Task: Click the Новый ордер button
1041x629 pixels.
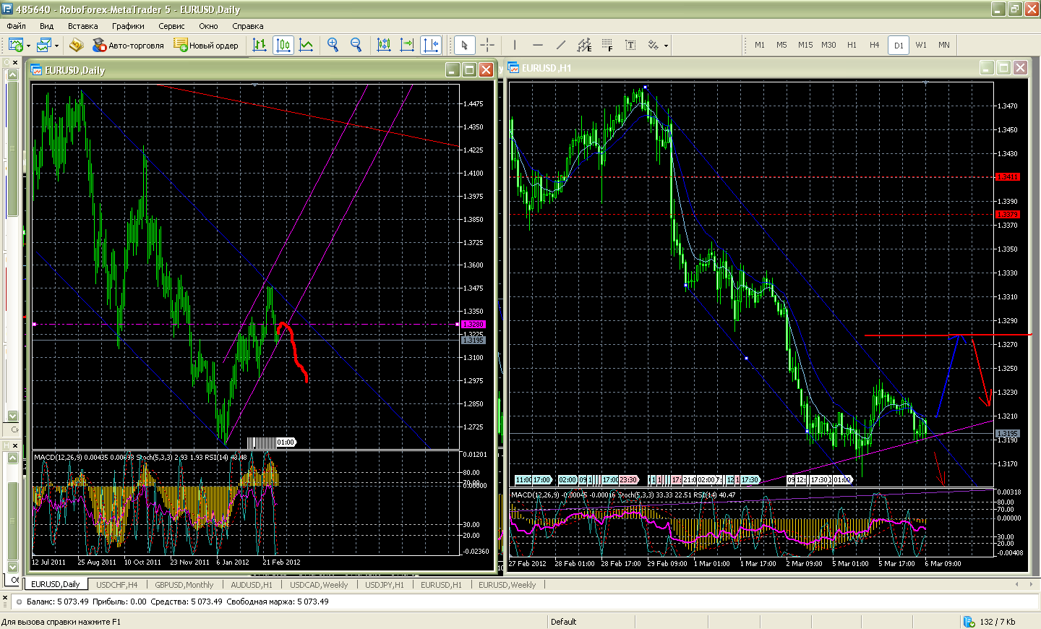Action: [x=206, y=45]
